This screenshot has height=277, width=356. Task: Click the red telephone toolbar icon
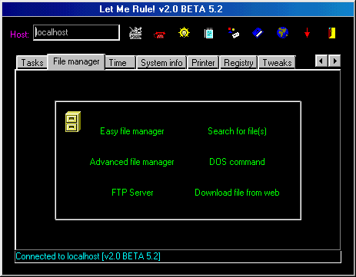click(159, 35)
